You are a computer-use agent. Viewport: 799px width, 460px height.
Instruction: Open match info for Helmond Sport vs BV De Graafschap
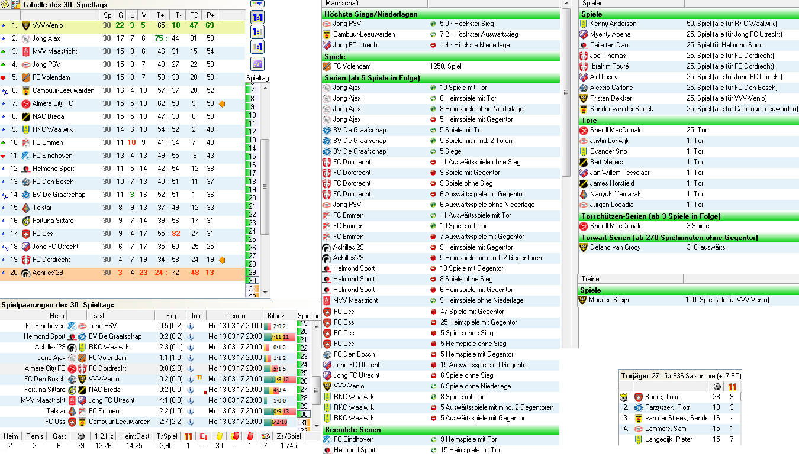pos(191,336)
